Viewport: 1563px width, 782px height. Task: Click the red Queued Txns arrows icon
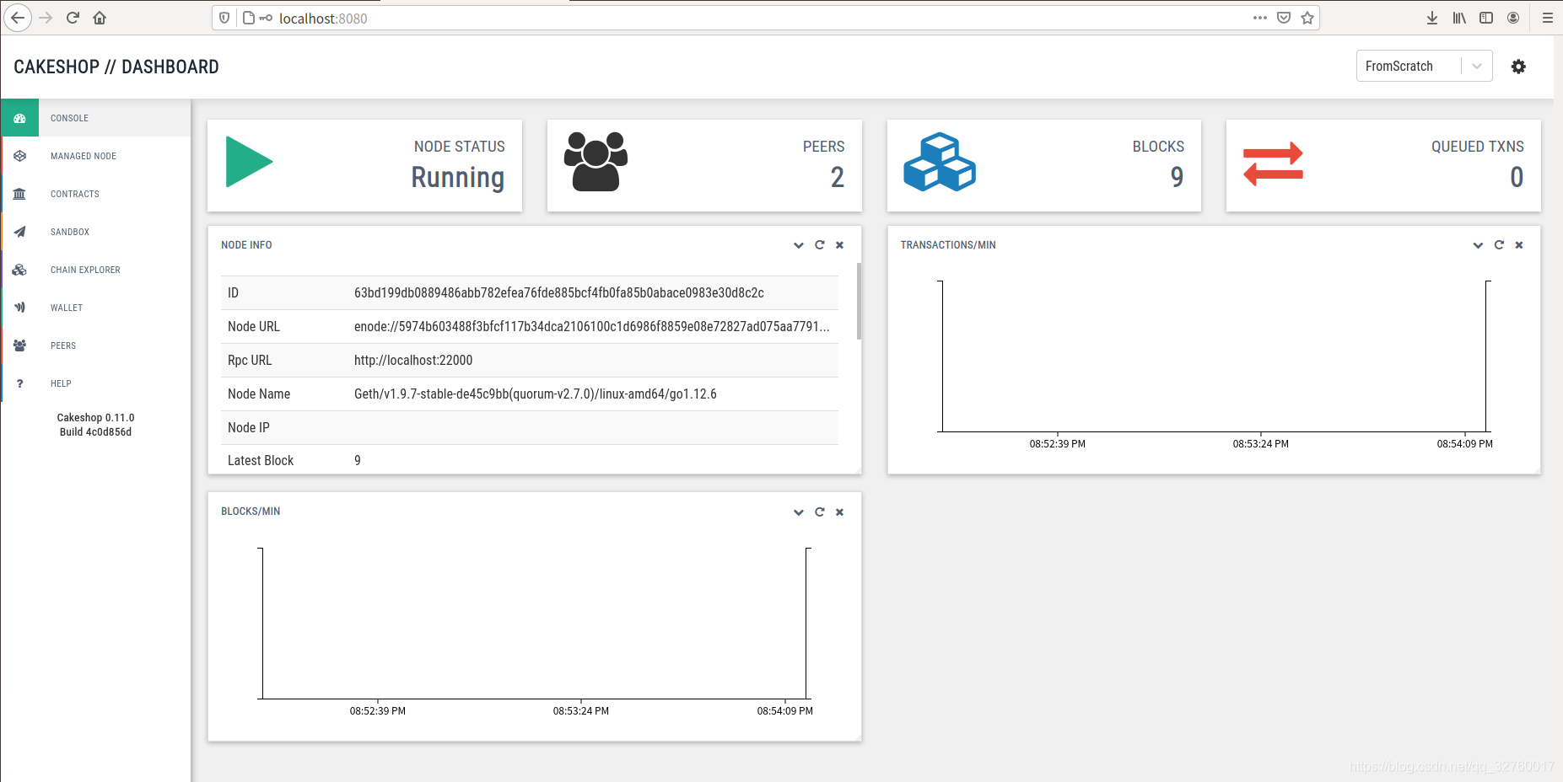pos(1273,163)
